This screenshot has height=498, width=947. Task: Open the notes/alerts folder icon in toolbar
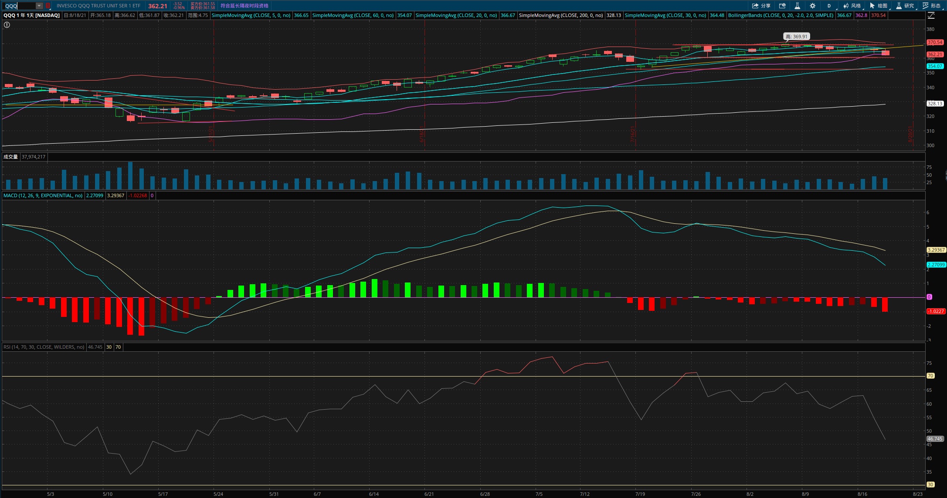pyautogui.click(x=782, y=6)
